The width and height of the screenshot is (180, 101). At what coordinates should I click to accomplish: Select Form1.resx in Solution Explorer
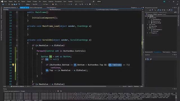(x=156, y=31)
